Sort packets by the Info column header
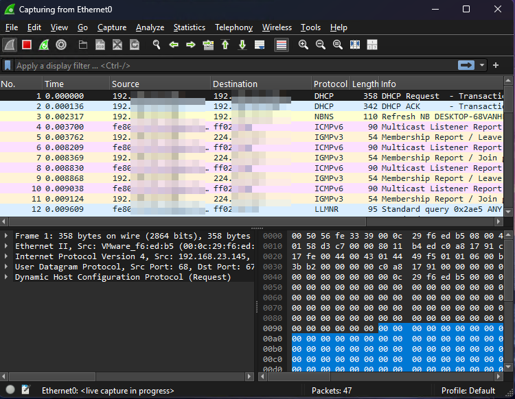 pyautogui.click(x=441, y=84)
